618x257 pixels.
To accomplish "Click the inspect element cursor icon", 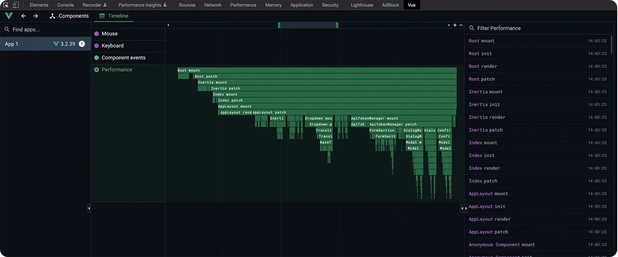I will 6,5.
